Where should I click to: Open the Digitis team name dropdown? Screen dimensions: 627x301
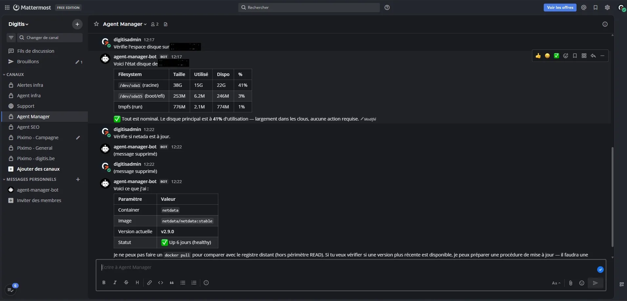pos(18,24)
